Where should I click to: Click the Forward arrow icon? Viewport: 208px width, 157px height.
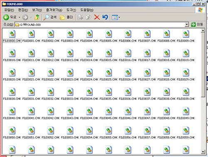tap(25, 17)
